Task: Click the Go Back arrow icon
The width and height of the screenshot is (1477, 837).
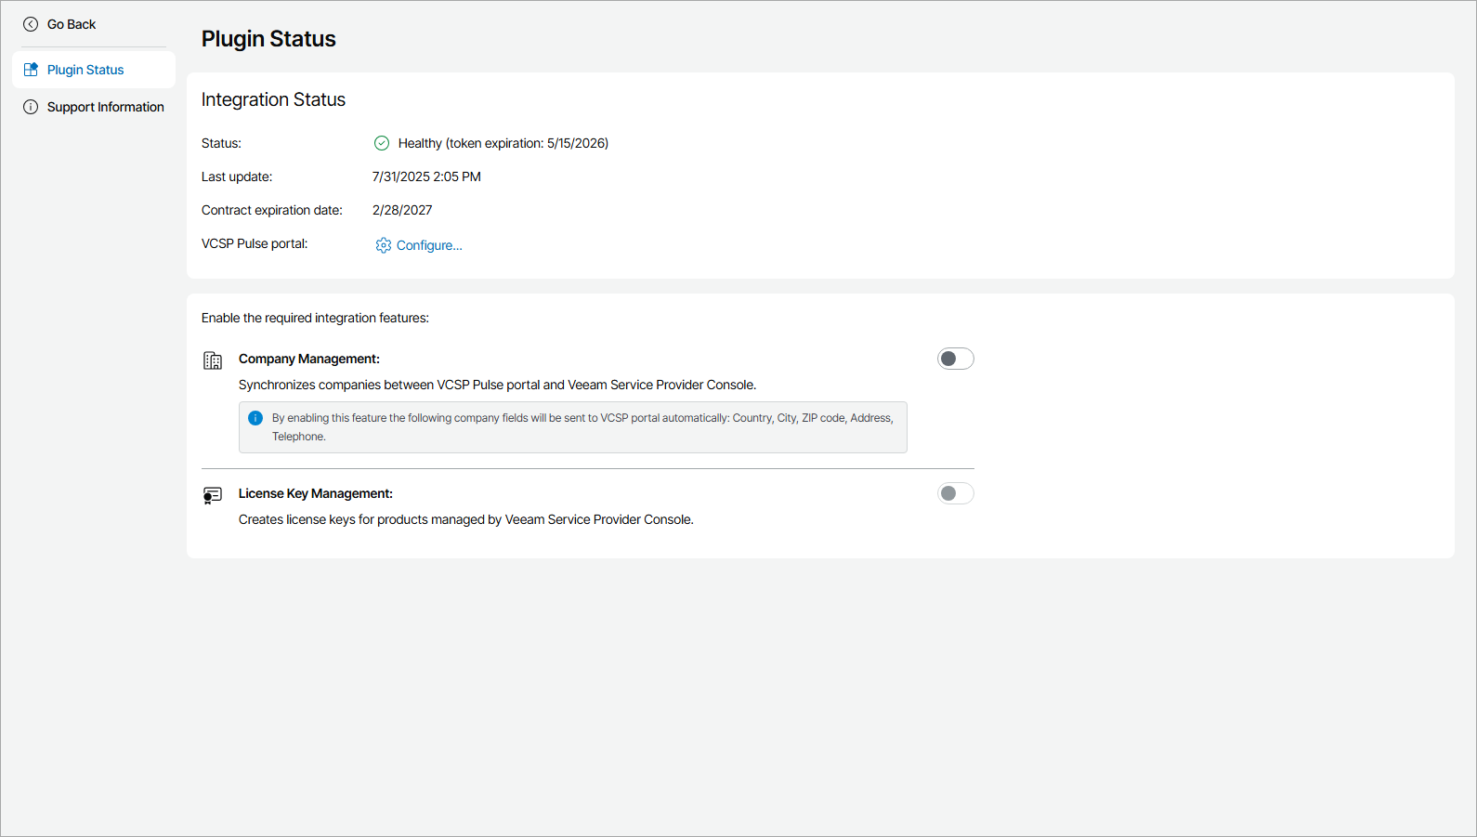Action: (31, 24)
